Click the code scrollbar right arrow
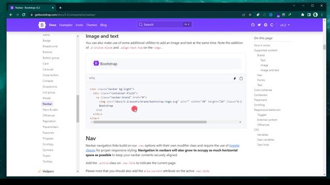The width and height of the screenshot is (330, 185). 240,122
